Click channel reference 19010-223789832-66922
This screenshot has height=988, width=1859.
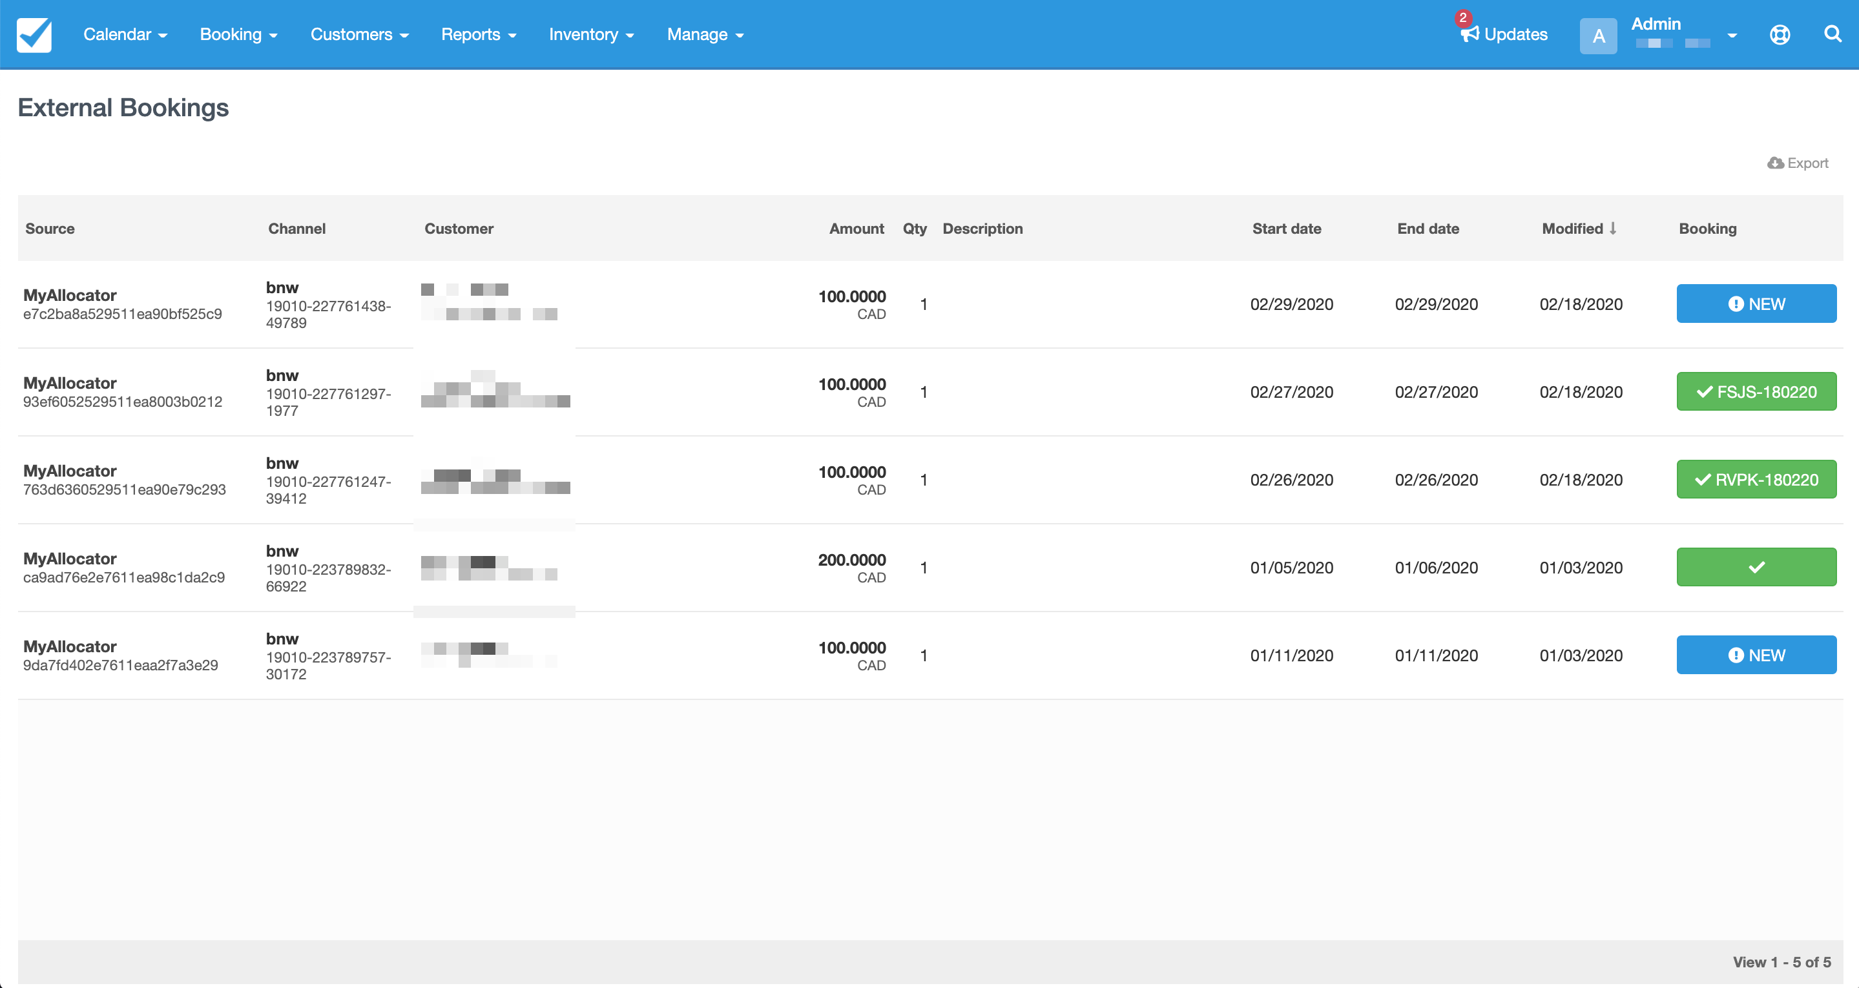[x=328, y=578]
